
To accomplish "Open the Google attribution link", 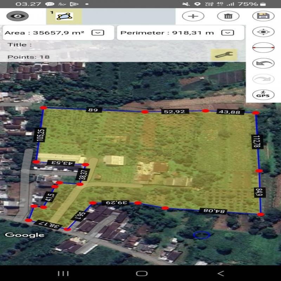I will point(25,235).
